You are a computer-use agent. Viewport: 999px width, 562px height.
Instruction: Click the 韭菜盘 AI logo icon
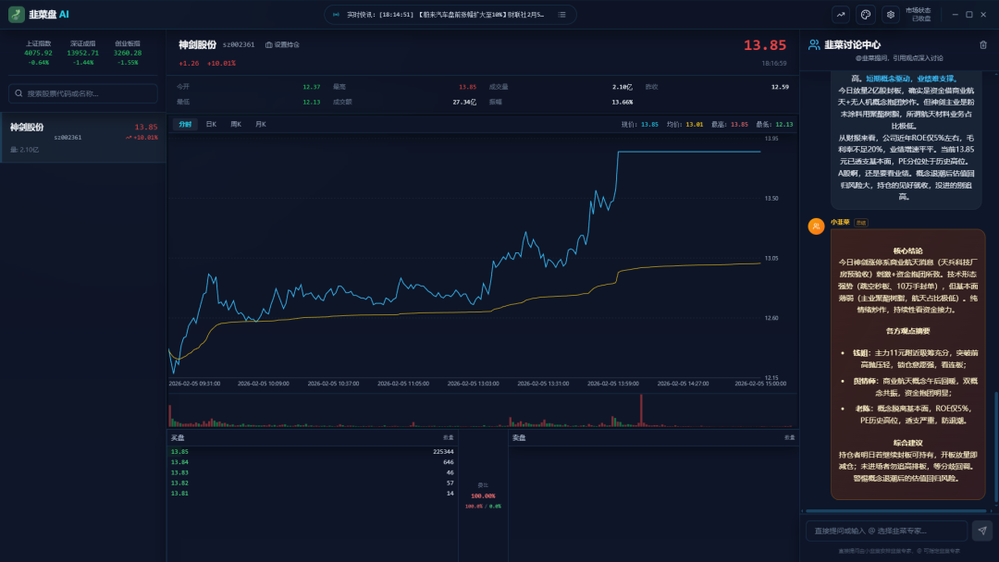click(17, 15)
